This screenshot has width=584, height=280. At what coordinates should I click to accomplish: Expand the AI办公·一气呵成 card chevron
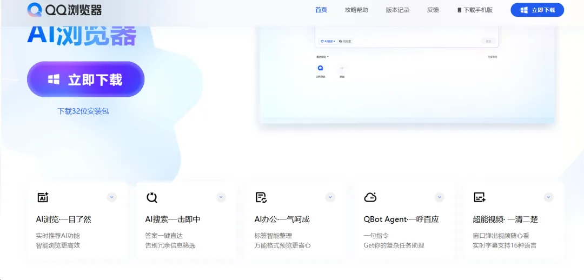[330, 197]
